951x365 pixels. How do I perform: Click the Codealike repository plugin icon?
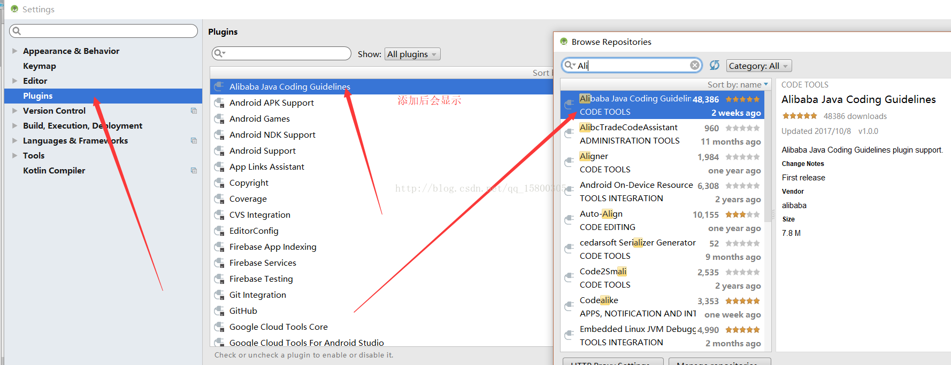tap(570, 306)
